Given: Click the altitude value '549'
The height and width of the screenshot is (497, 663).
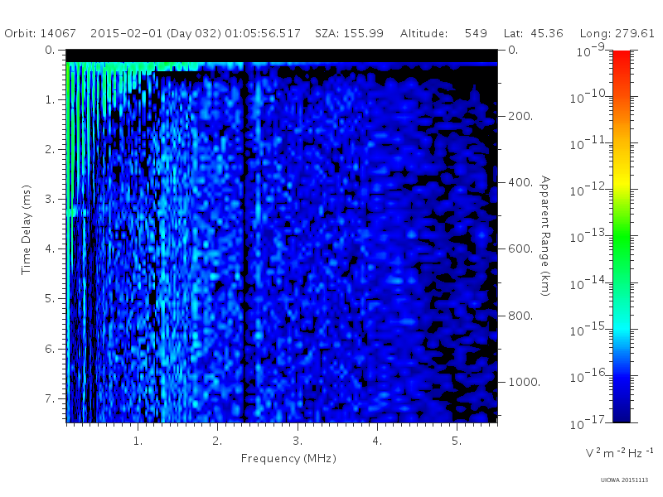Looking at the screenshot, I should click(x=476, y=33).
